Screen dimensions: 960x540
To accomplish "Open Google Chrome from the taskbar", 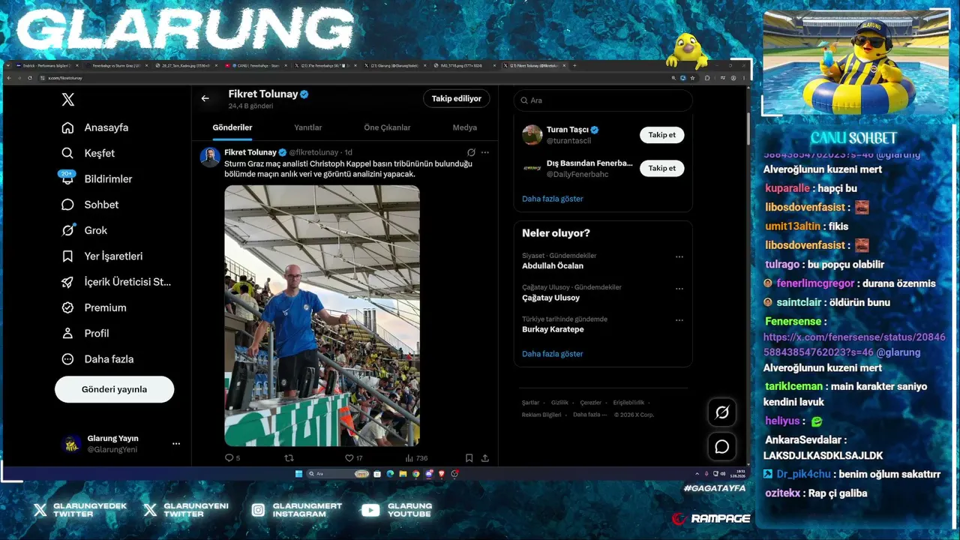I will [x=415, y=474].
